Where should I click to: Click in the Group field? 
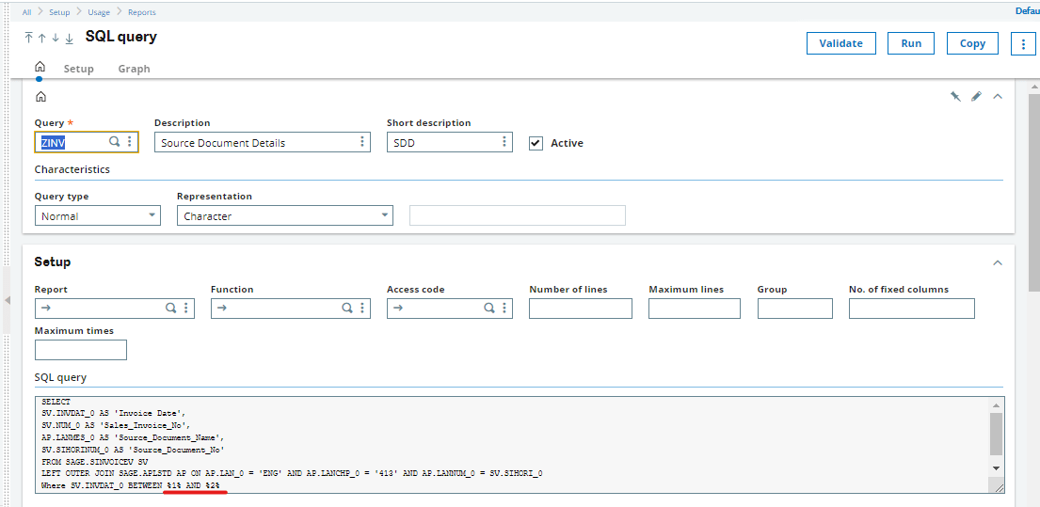[x=794, y=309]
